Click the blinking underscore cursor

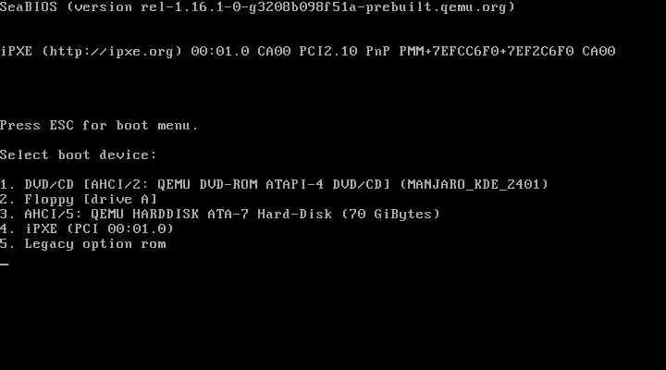click(5, 264)
